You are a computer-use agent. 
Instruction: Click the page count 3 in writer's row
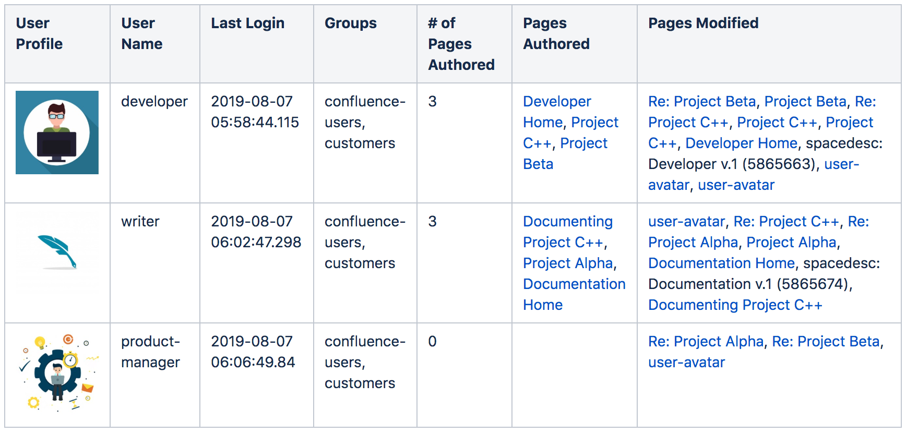tap(432, 221)
